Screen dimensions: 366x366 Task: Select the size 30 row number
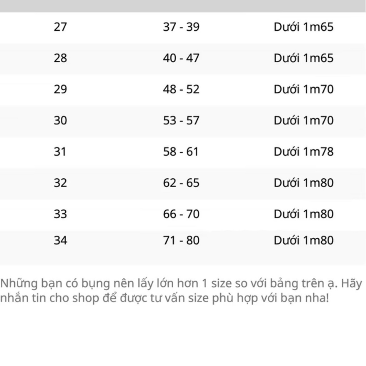(60, 120)
